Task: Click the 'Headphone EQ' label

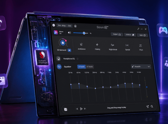Action: pyautogui.click(x=69, y=59)
